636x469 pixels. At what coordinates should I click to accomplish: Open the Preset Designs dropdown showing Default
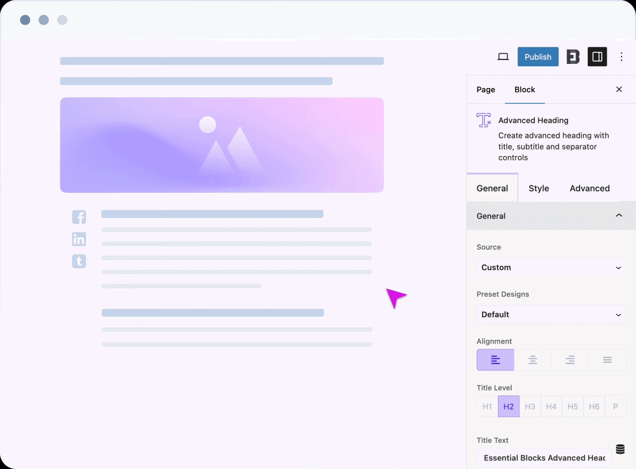coord(551,315)
